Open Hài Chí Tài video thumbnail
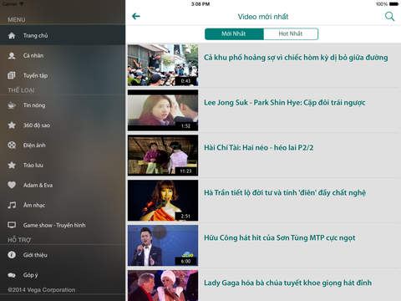401x301 pixels. (163, 156)
